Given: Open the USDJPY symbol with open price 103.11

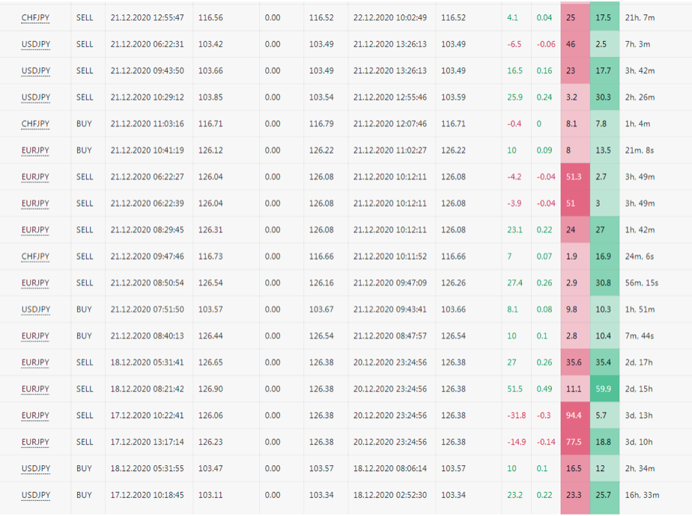Looking at the screenshot, I should (x=35, y=495).
